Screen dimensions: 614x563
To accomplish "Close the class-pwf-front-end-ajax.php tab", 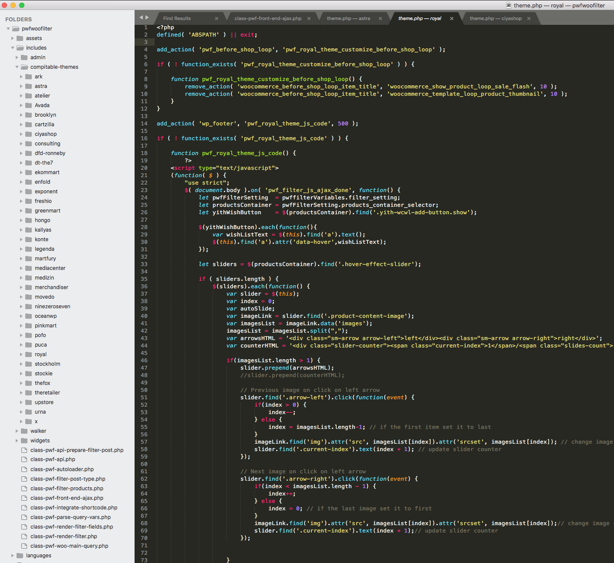I will point(309,18).
